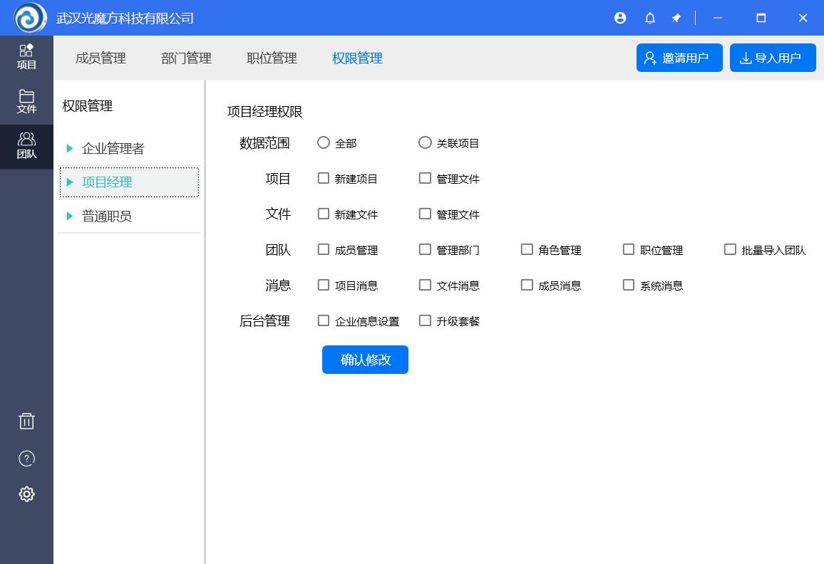This screenshot has height=564, width=824.
Task: Tick the 批量导入团队 checkbox
Action: point(730,249)
